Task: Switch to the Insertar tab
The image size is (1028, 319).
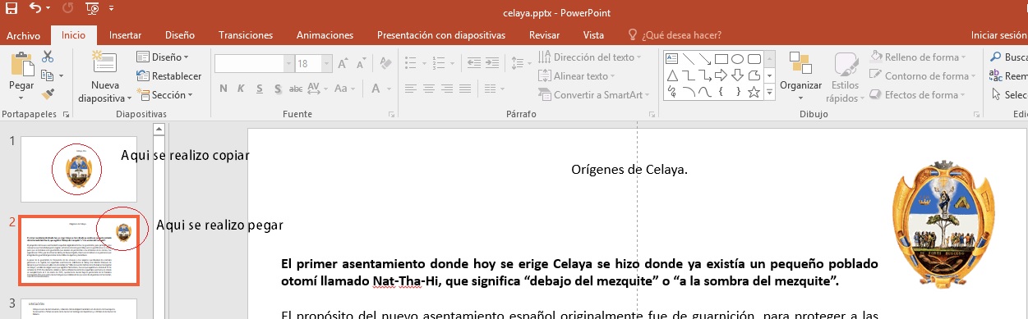Action: (125, 35)
